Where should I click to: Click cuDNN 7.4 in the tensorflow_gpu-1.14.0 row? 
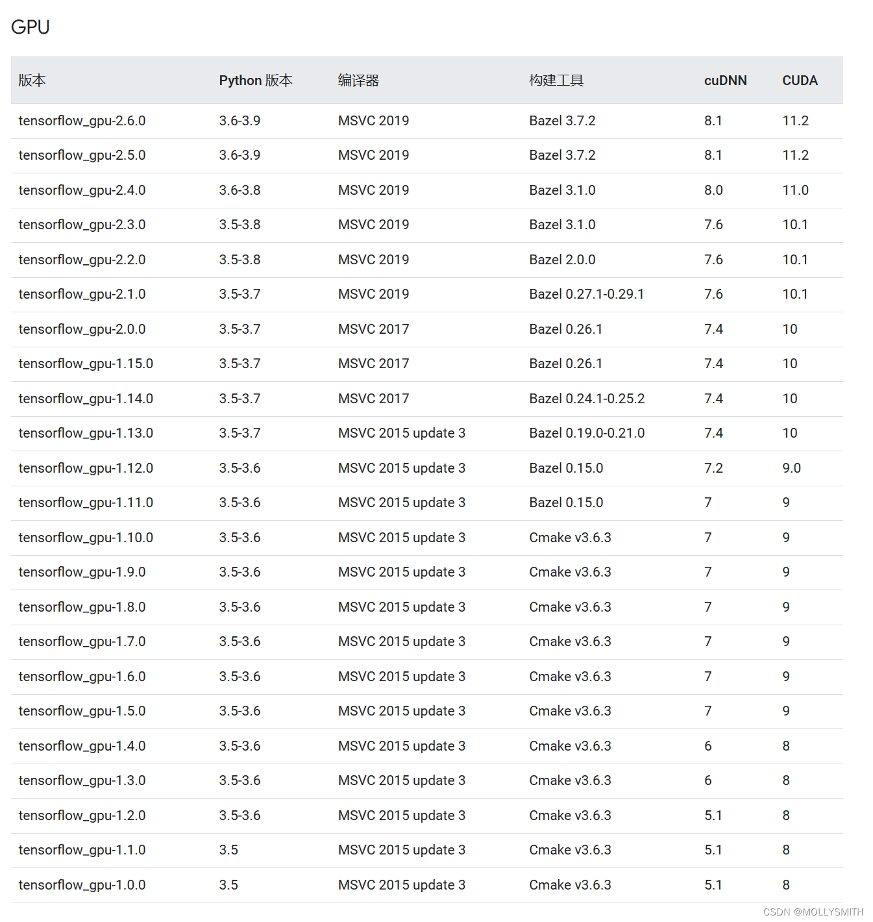tap(713, 399)
